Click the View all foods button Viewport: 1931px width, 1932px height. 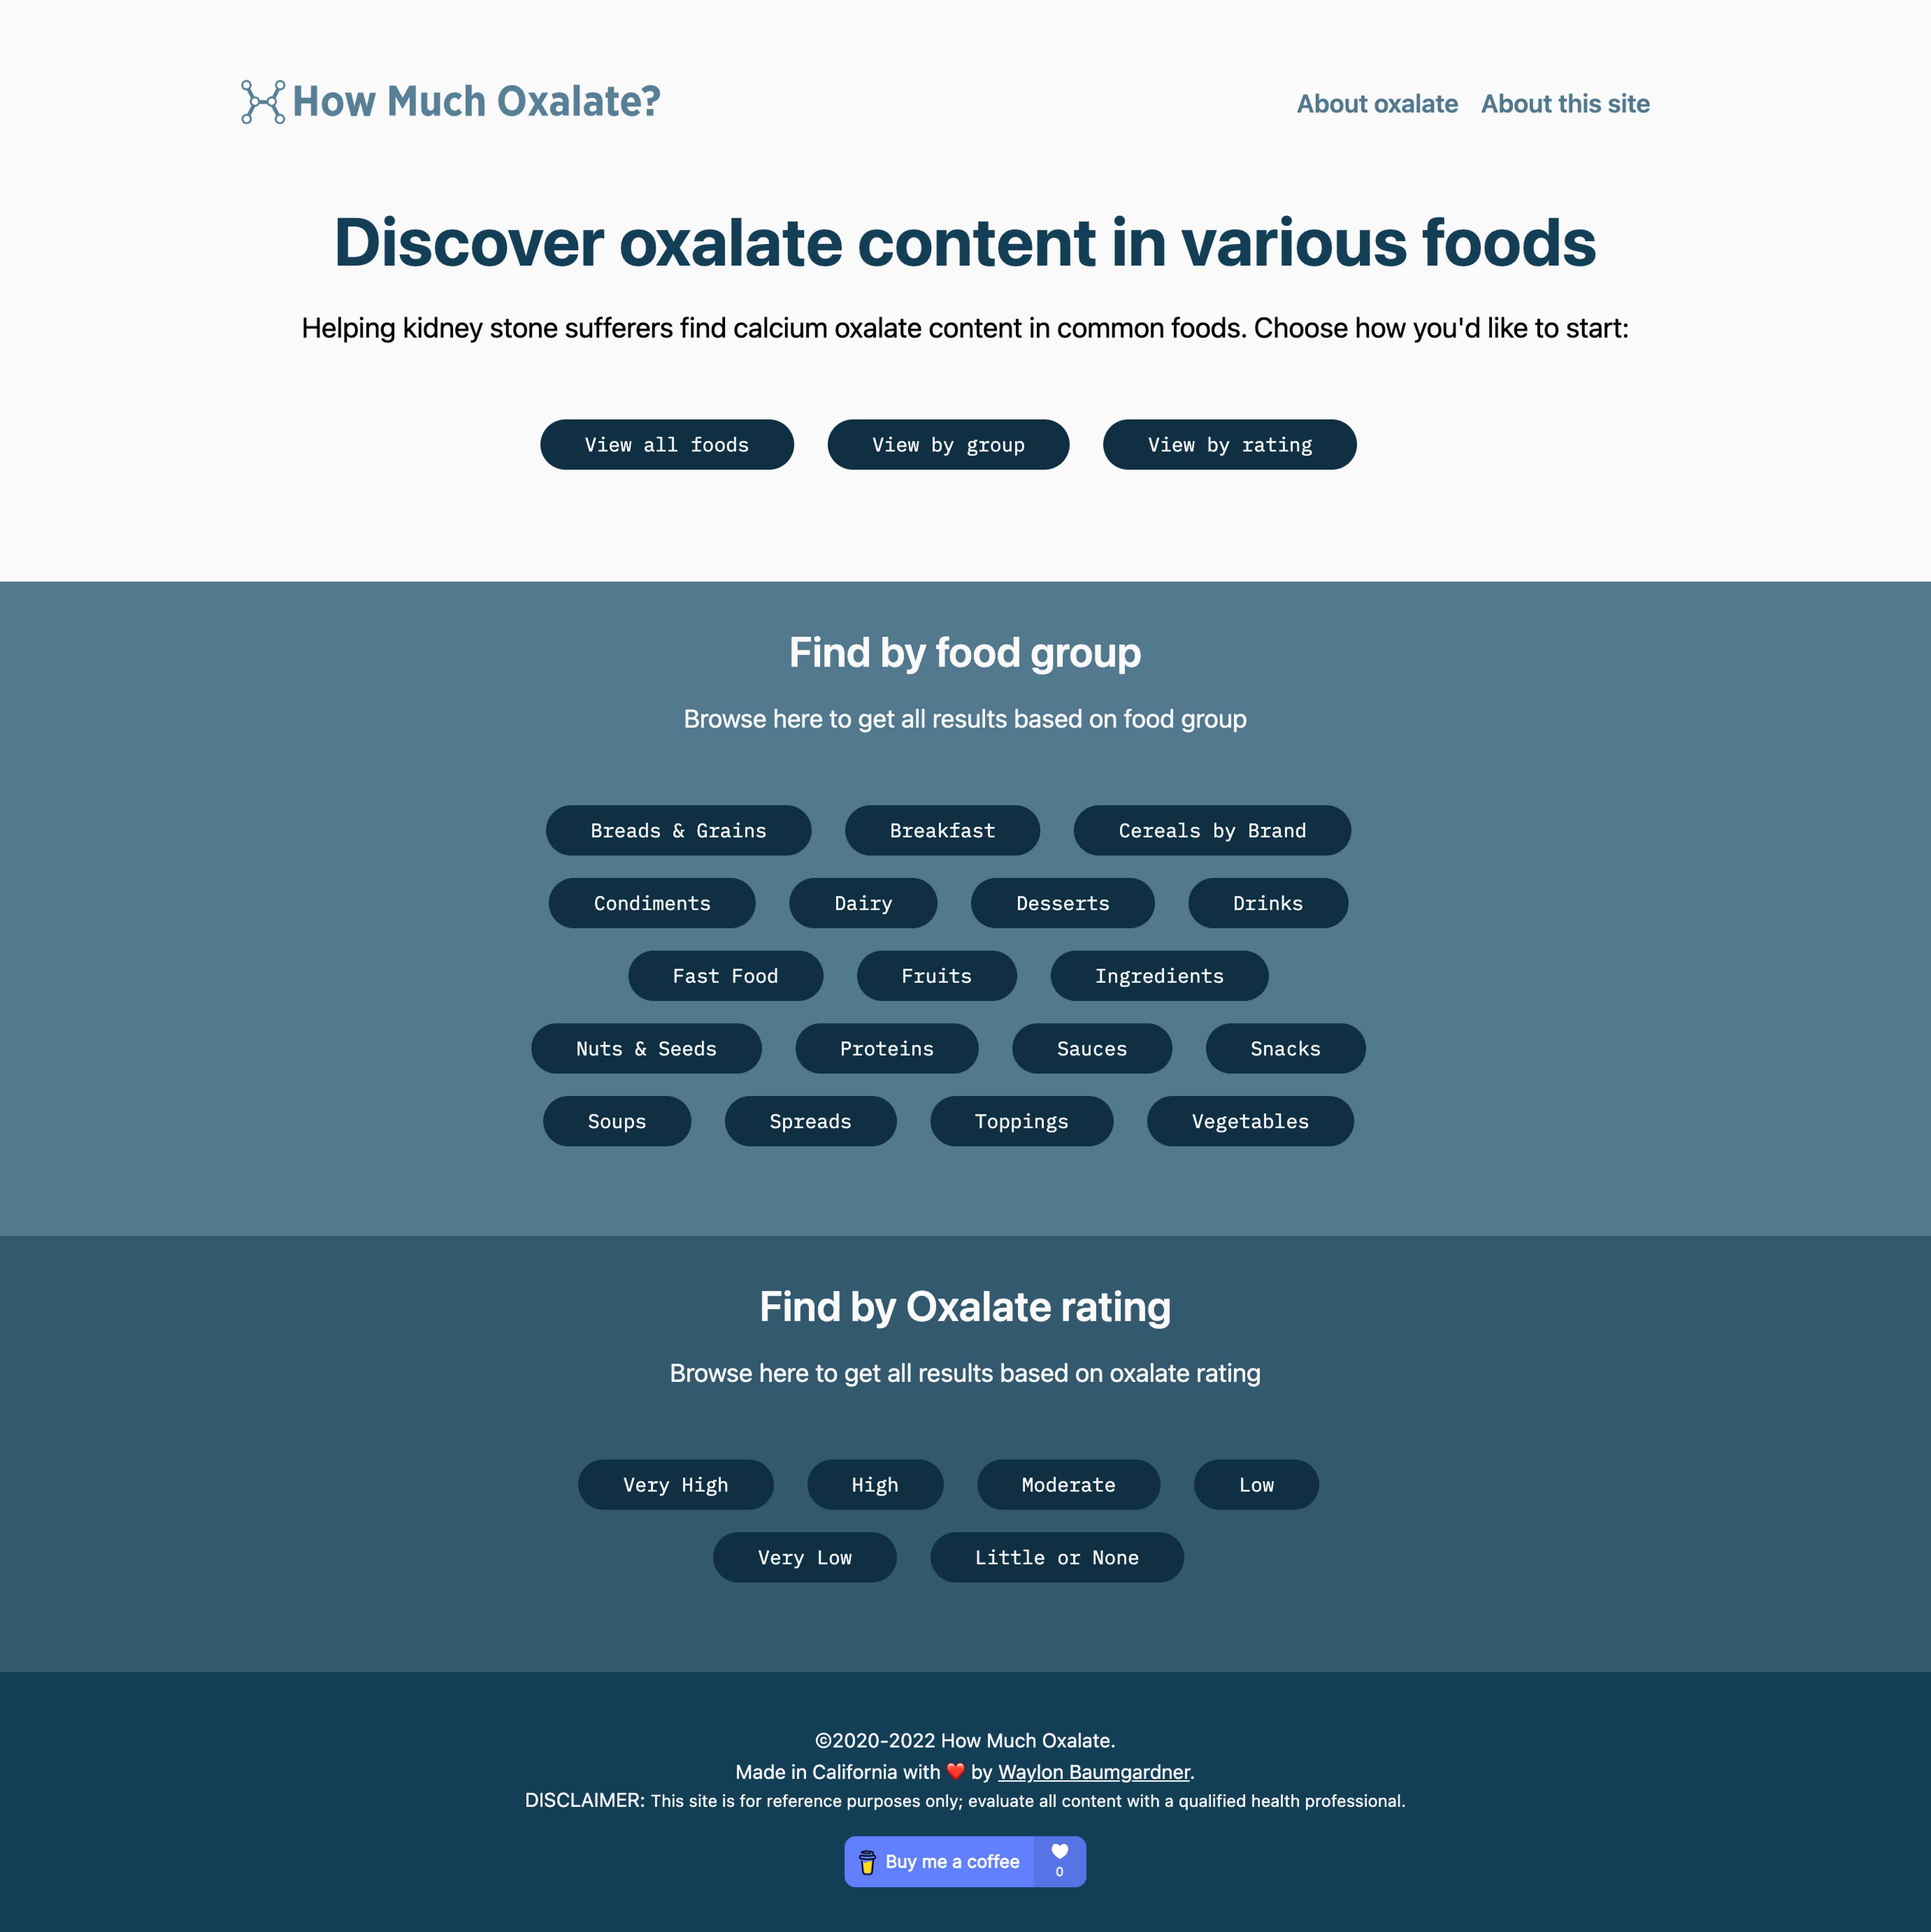tap(668, 444)
